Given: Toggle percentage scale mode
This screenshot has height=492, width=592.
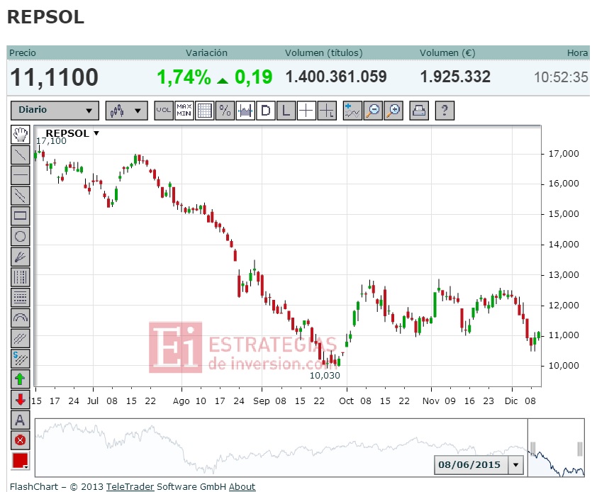Looking at the screenshot, I should point(225,111).
